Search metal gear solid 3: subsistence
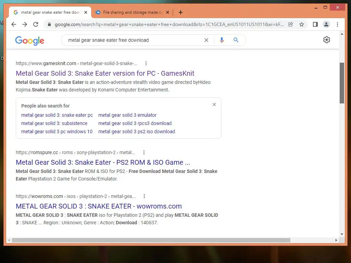The width and height of the screenshot is (351, 263). point(54,123)
